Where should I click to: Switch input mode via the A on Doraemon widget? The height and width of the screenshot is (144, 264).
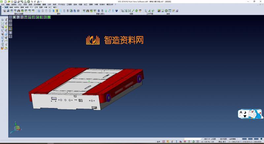tap(241, 112)
